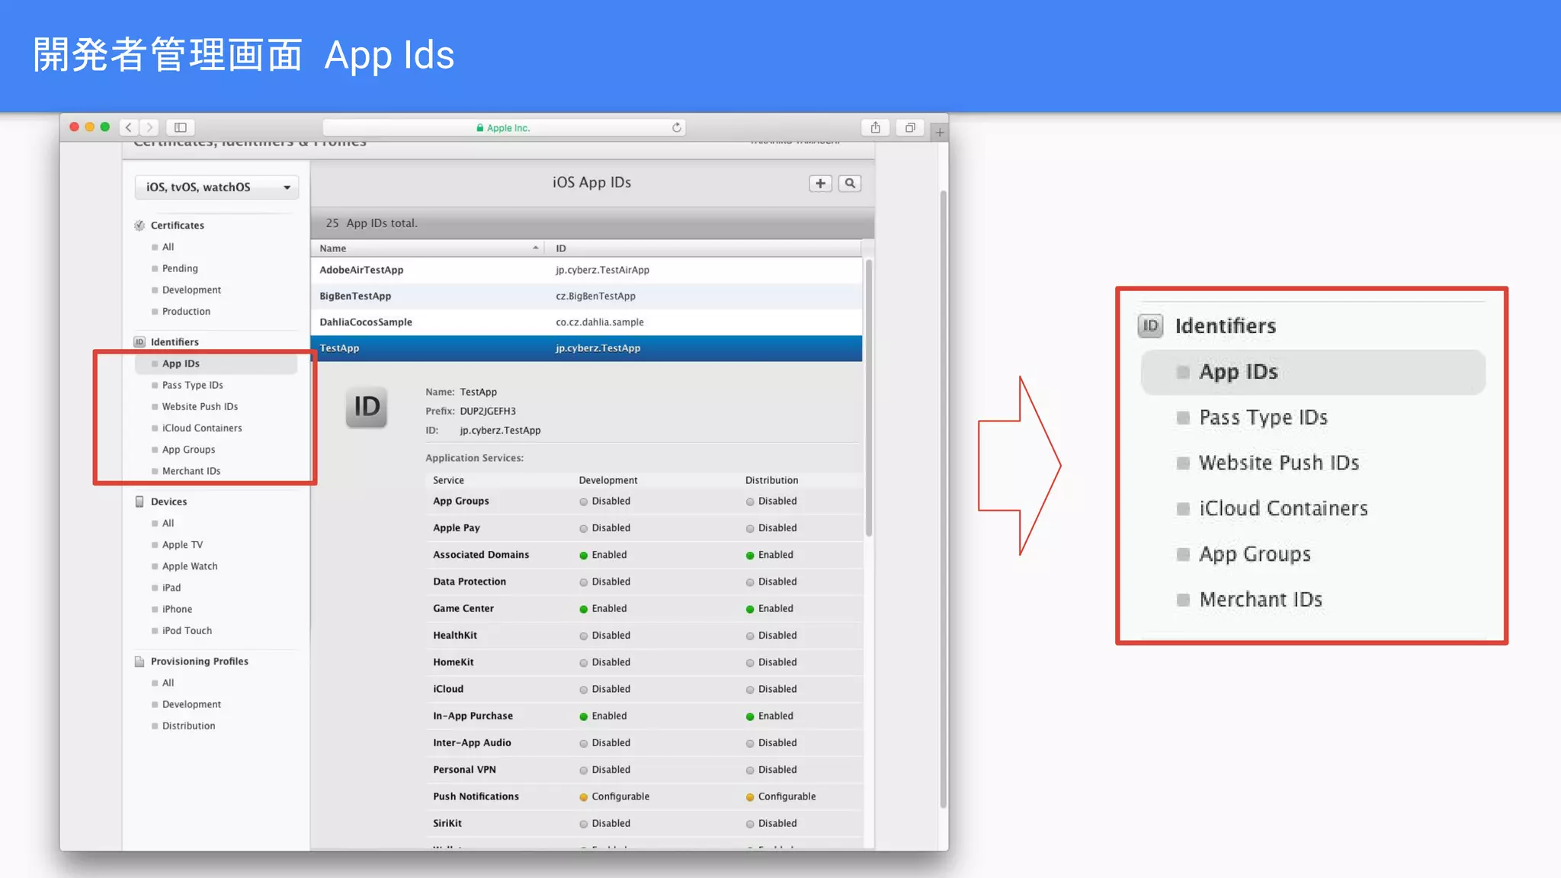Select Merchant IDs in browser sidebar
The width and height of the screenshot is (1561, 878).
pyautogui.click(x=191, y=471)
